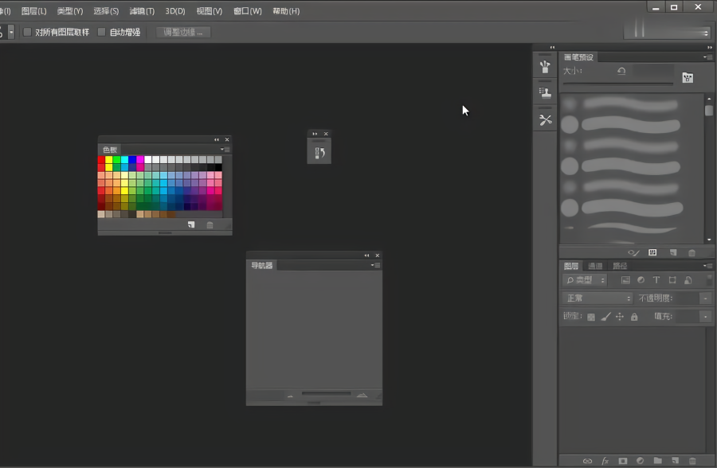
Task: Switch to the 通道 tab
Action: 595,266
